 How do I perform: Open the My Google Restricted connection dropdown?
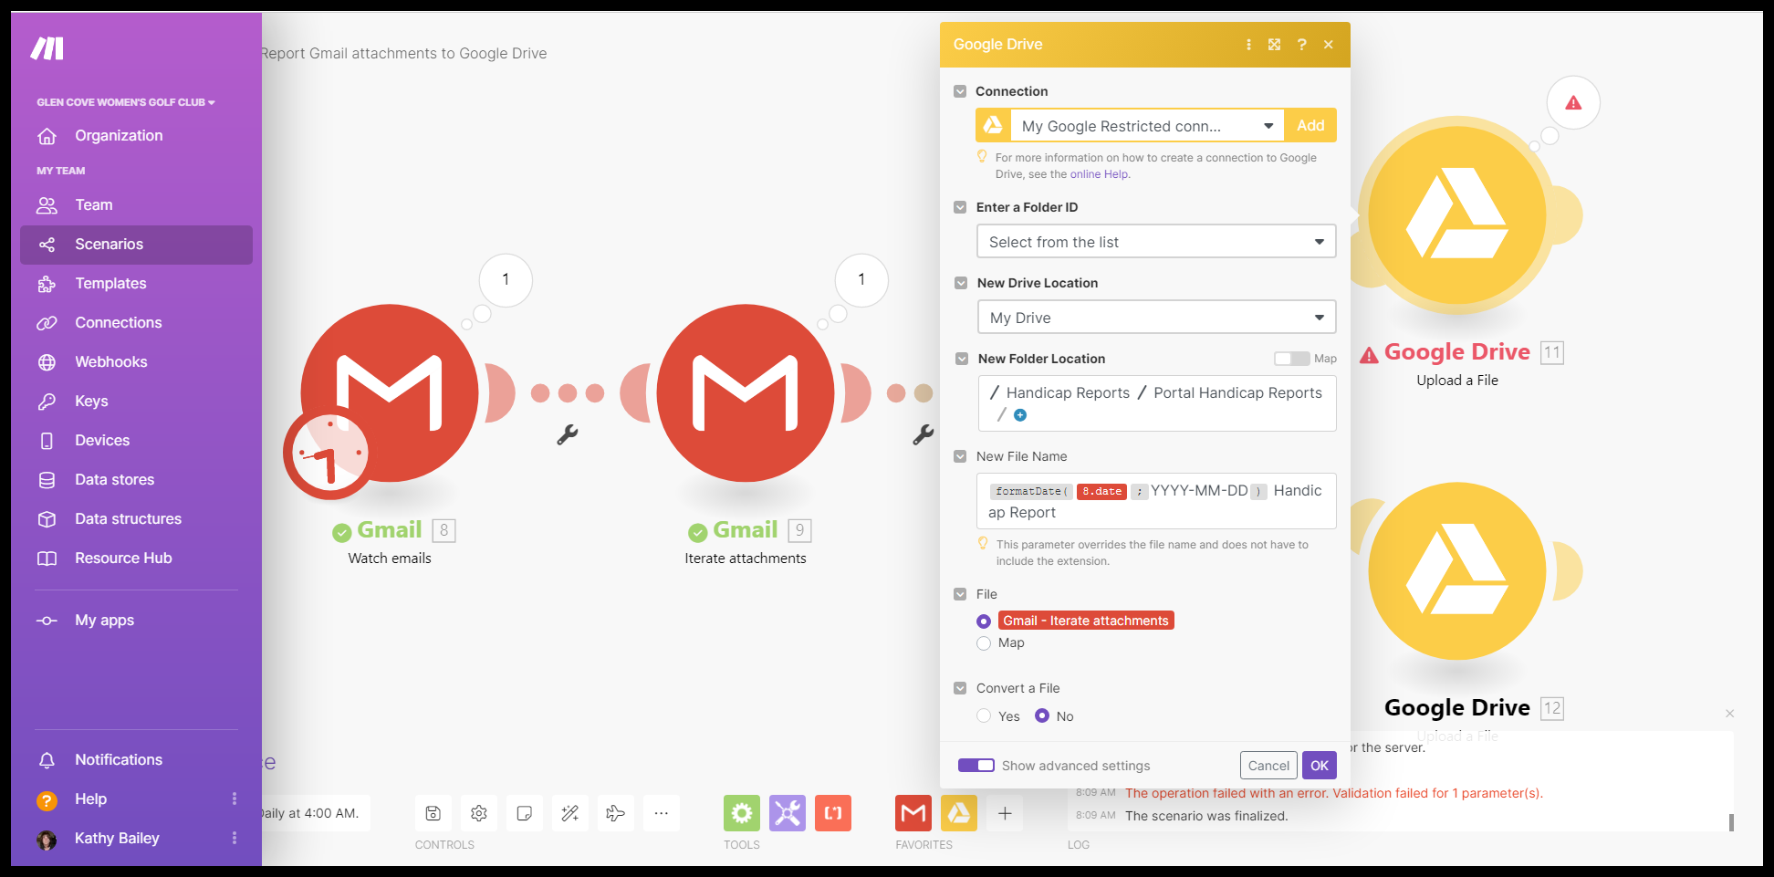(1147, 126)
